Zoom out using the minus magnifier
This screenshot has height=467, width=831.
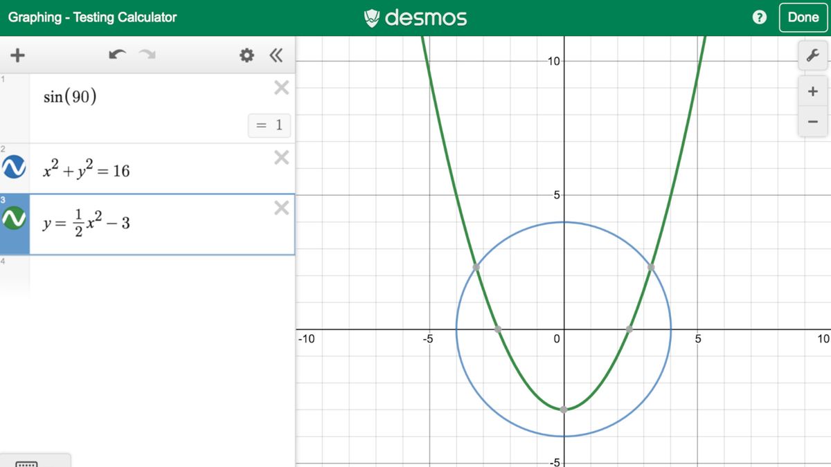pos(812,120)
